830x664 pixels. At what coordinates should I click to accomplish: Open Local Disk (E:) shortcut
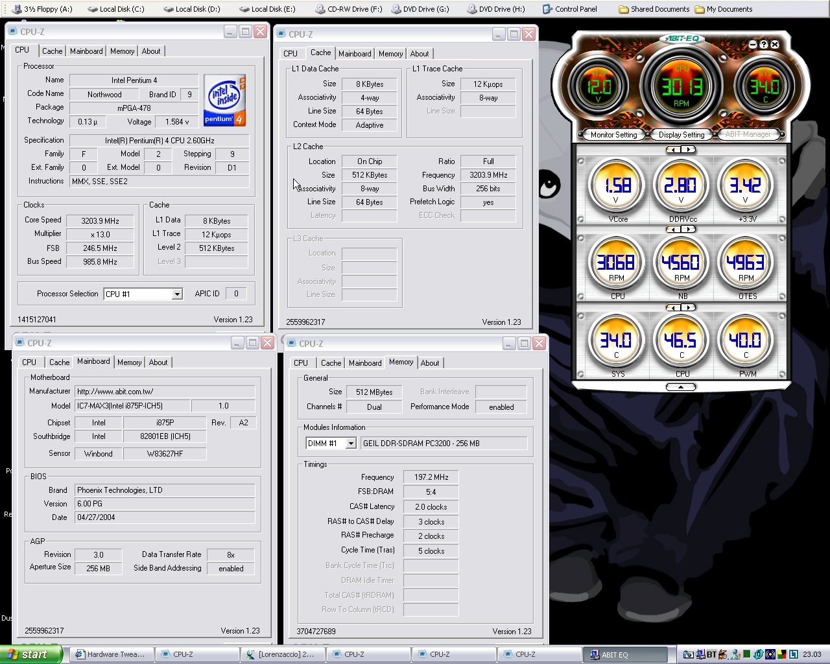point(267,9)
